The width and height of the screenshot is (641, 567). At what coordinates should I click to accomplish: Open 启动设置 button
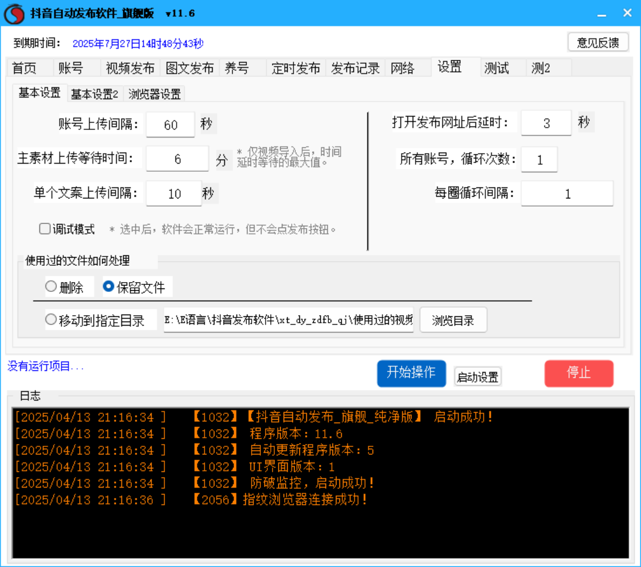click(x=478, y=377)
